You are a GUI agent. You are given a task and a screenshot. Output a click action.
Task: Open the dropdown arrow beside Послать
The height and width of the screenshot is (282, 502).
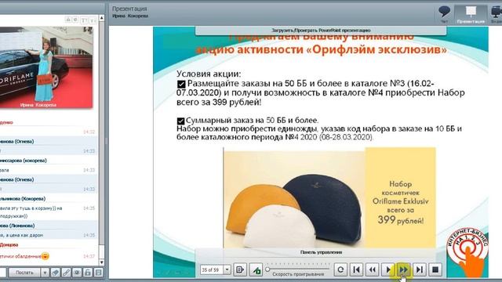pos(45,273)
